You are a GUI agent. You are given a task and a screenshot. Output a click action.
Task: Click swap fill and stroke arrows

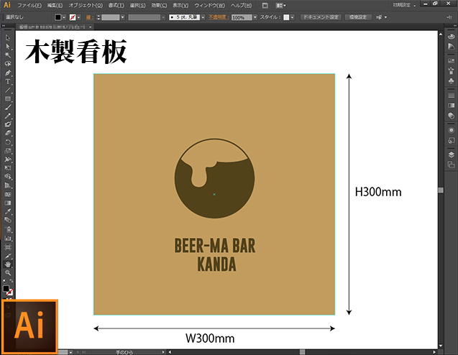[11, 281]
